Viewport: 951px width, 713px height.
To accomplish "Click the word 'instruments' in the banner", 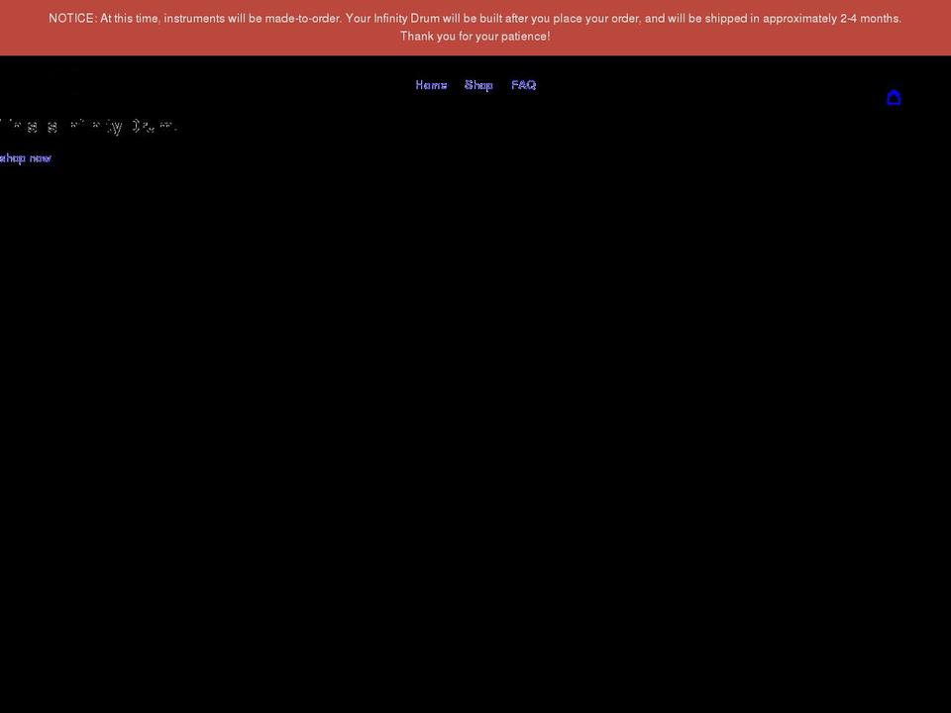I will tap(195, 19).
